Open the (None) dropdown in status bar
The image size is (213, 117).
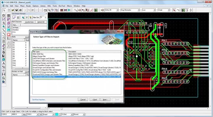[84, 114]
